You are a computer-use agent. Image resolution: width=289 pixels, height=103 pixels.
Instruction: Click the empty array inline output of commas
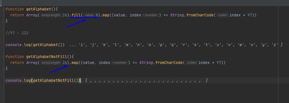(146, 80)
